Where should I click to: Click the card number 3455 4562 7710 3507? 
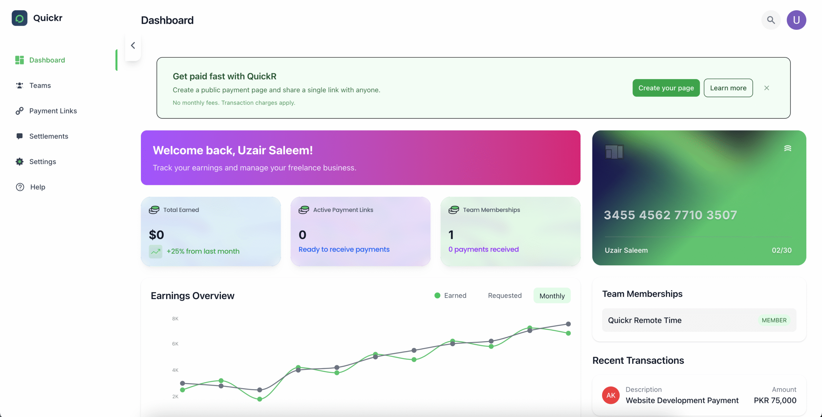[670, 215]
